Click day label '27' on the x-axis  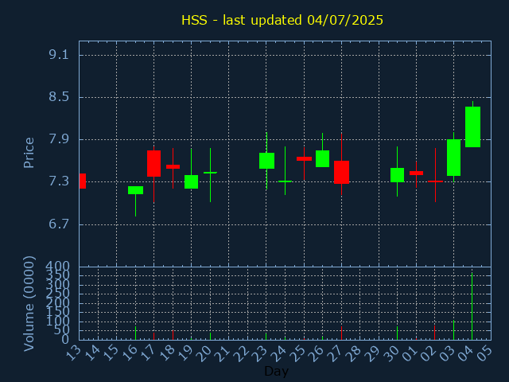[x=336, y=353]
